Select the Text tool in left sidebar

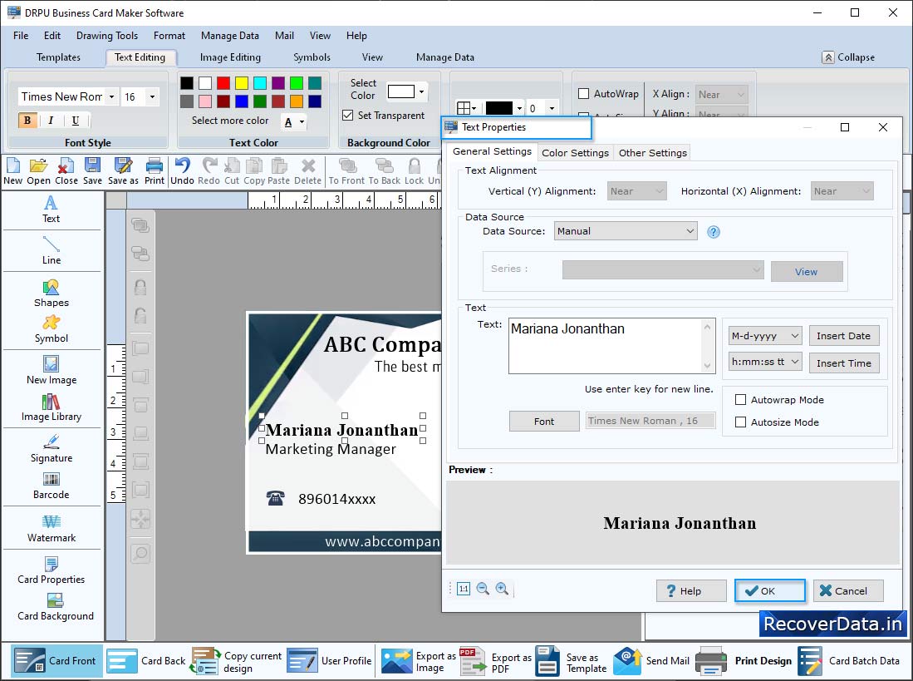point(52,210)
